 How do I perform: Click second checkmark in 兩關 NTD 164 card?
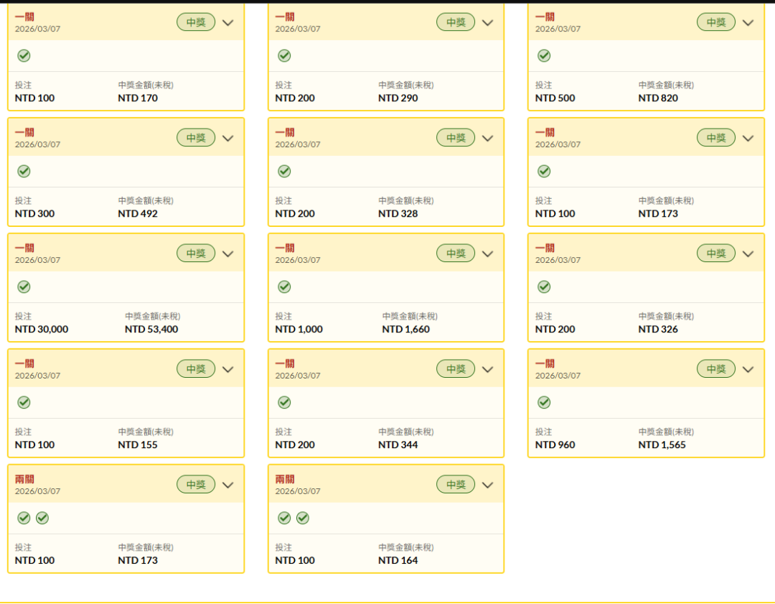[x=303, y=518]
